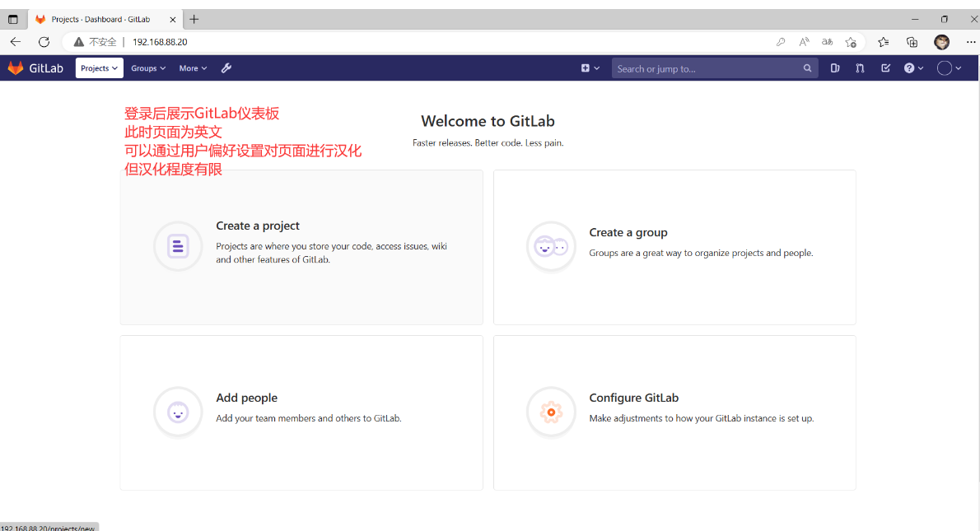Open the browser profile avatar
980x531 pixels.
942,42
